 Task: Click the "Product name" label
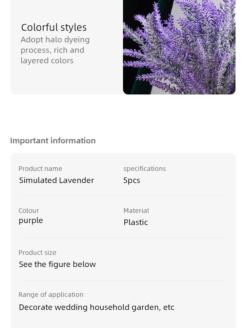pos(40,169)
